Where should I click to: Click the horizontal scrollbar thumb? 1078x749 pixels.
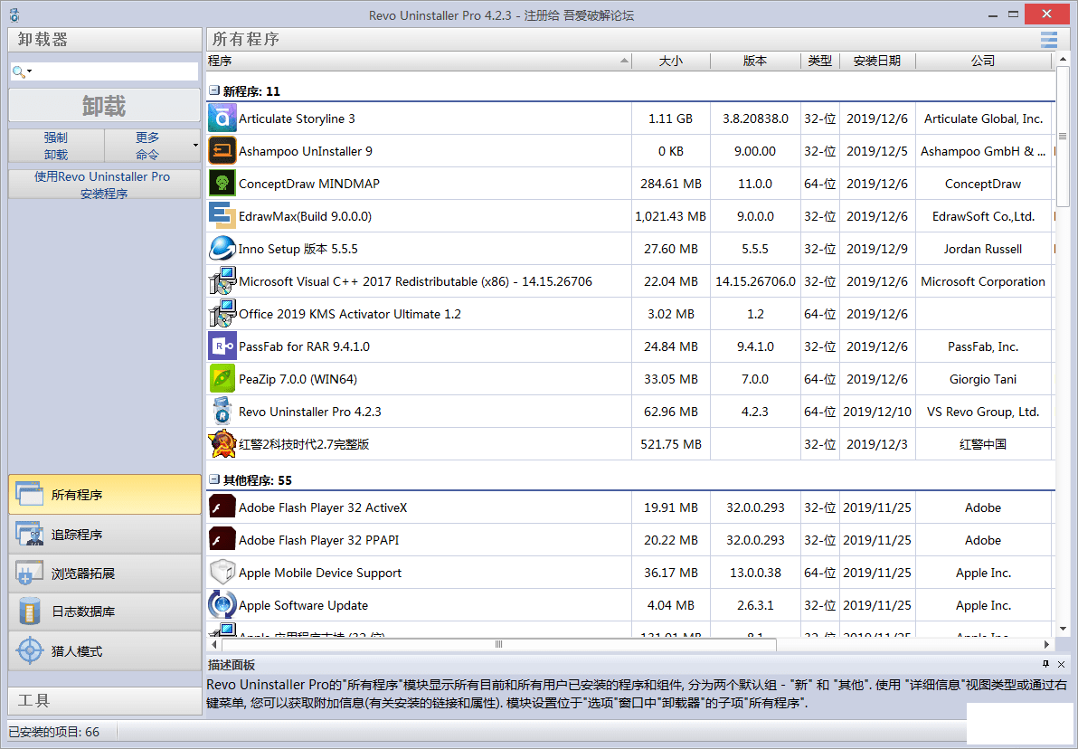pos(498,644)
